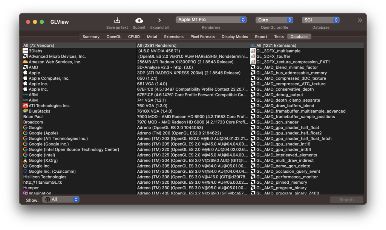Select the Brian Paul vendor row

[79, 116]
